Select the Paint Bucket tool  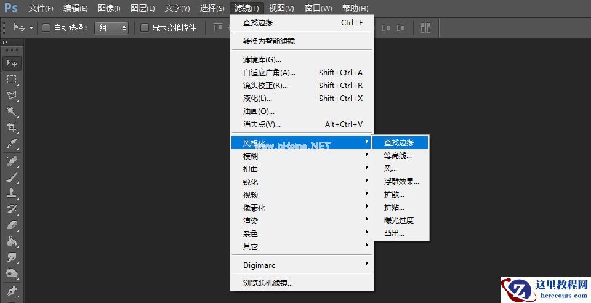[12, 241]
